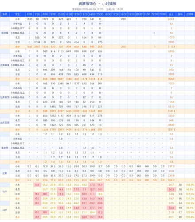
Task: Click the 黄陂服饰仓 小时播报 report title
Action: (x=97, y=4)
